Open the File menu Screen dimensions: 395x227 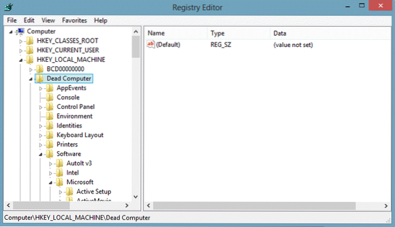(12, 20)
